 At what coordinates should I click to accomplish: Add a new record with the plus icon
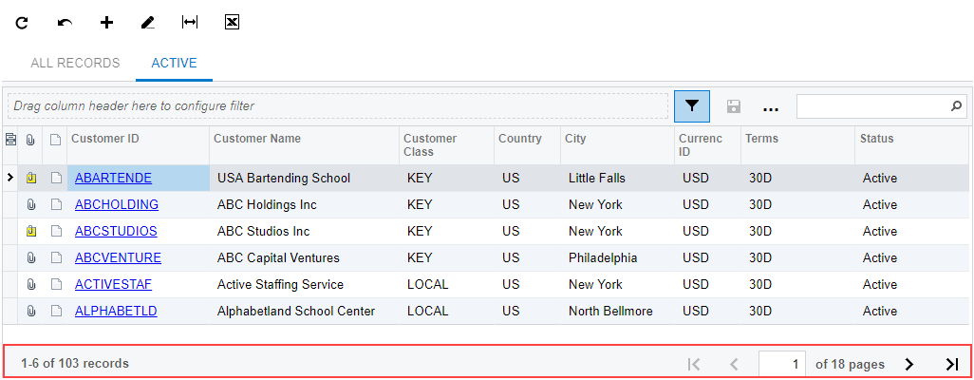(106, 22)
